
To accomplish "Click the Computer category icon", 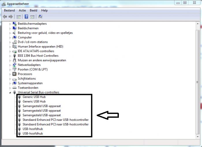I will click(x=14, y=37).
